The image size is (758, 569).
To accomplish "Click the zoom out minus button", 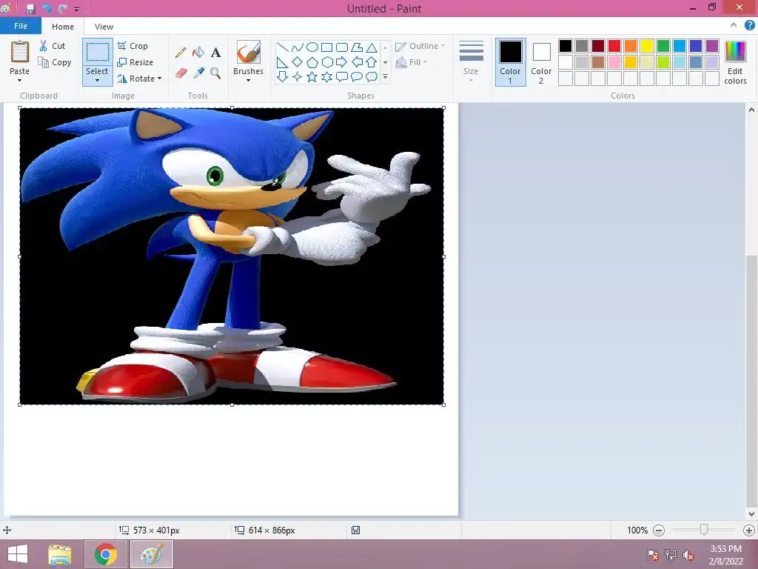I will click(x=658, y=530).
